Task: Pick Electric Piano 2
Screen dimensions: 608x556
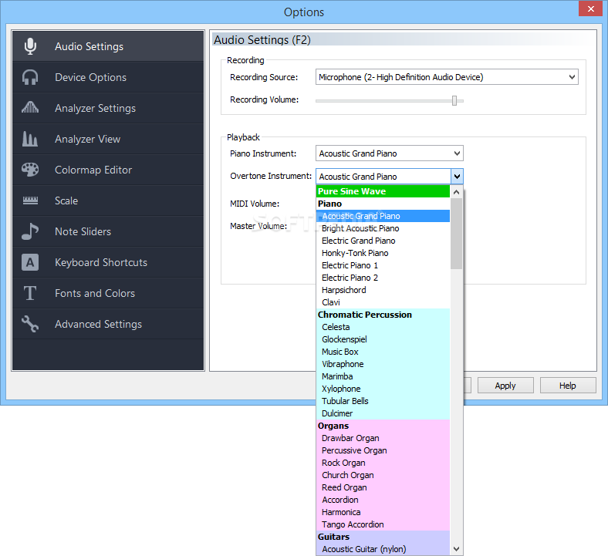Action: coord(383,278)
